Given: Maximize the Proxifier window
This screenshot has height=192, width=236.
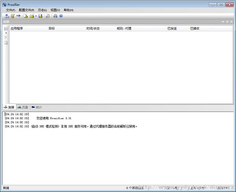Looking at the screenshot, I should pyautogui.click(x=221, y=5).
